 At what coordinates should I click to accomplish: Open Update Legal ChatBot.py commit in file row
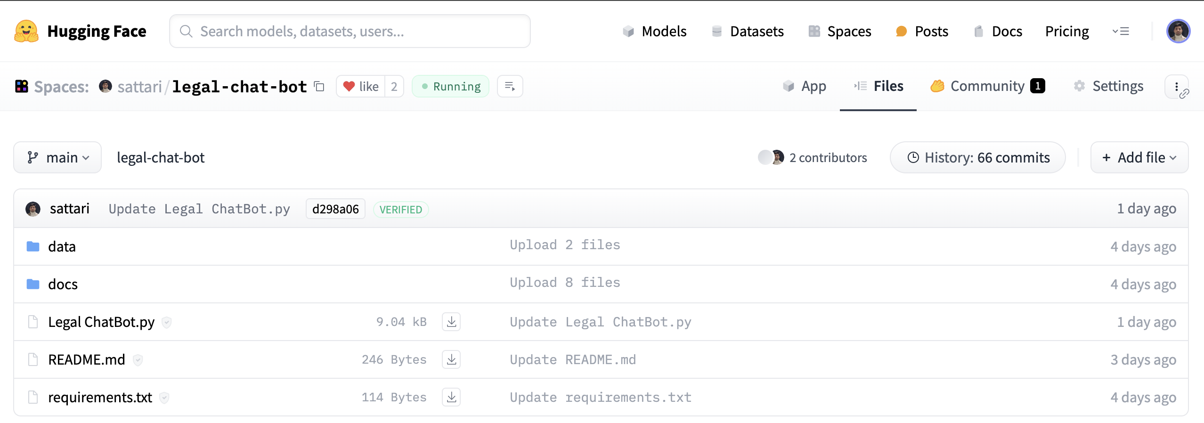click(x=601, y=322)
